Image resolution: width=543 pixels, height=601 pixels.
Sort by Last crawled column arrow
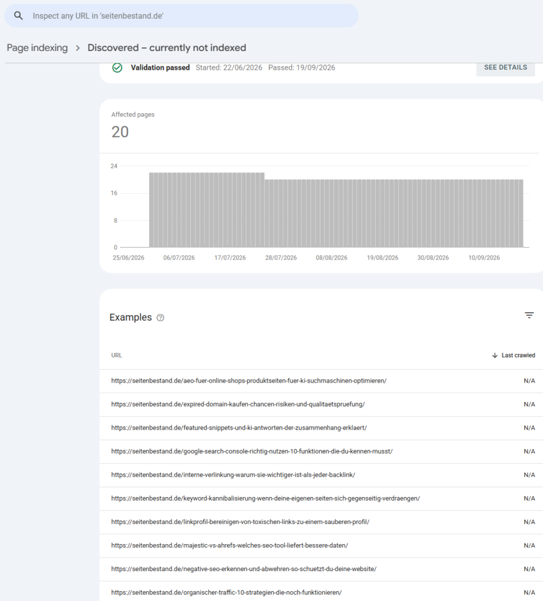(495, 355)
